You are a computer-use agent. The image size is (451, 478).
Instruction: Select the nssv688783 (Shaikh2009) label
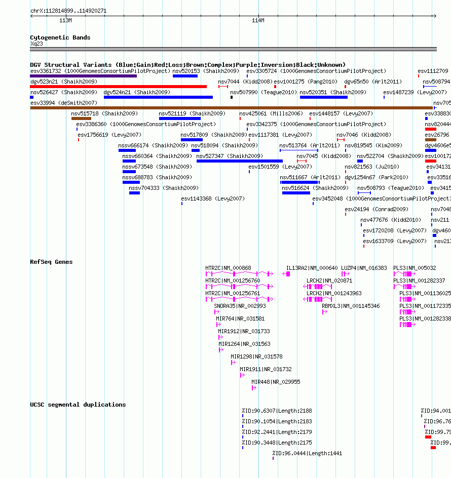tap(157, 177)
